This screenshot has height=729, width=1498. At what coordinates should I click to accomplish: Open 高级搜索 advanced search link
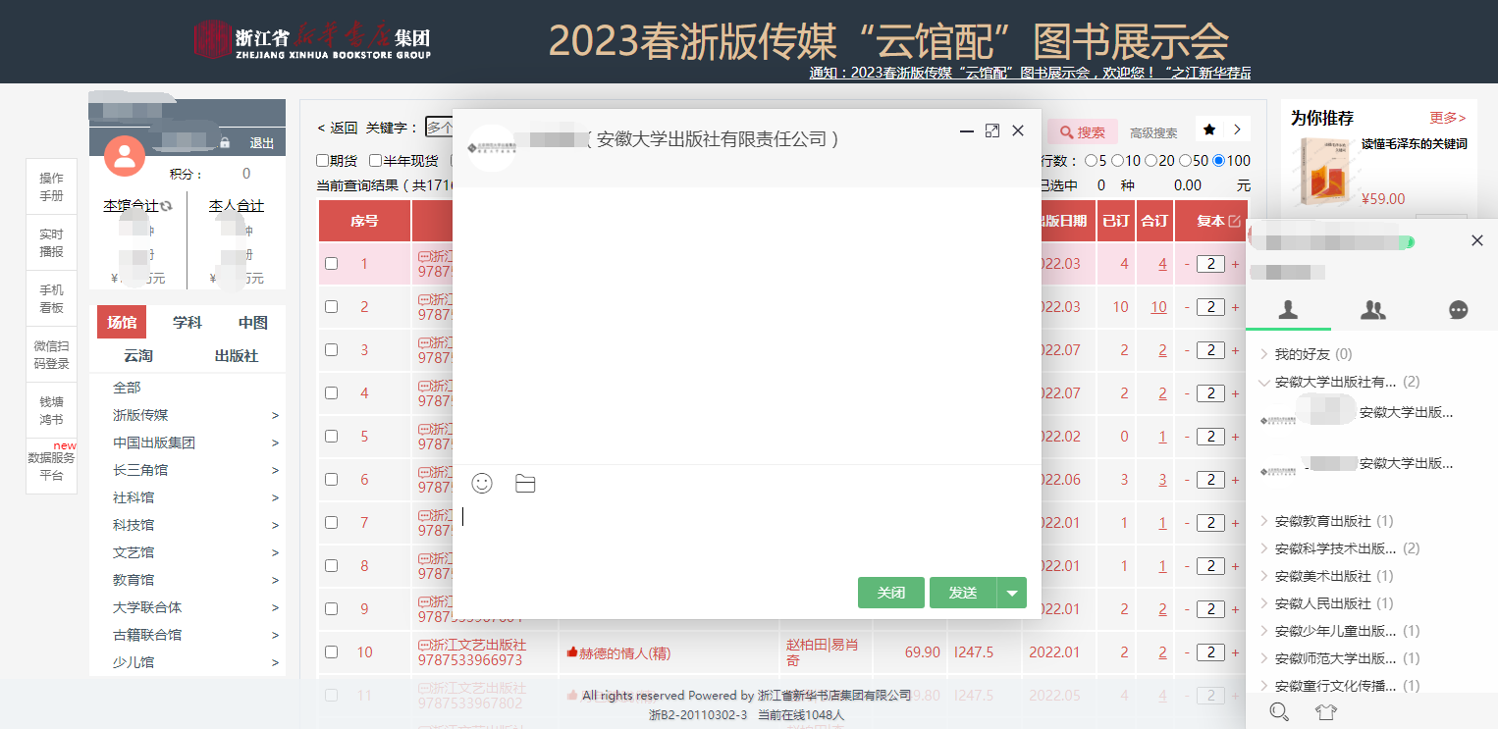click(x=1153, y=132)
